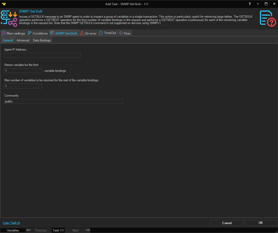Screen dimensions: 278x233
Task: Click the TimeOut stopwatch icon
Action: coord(101,33)
